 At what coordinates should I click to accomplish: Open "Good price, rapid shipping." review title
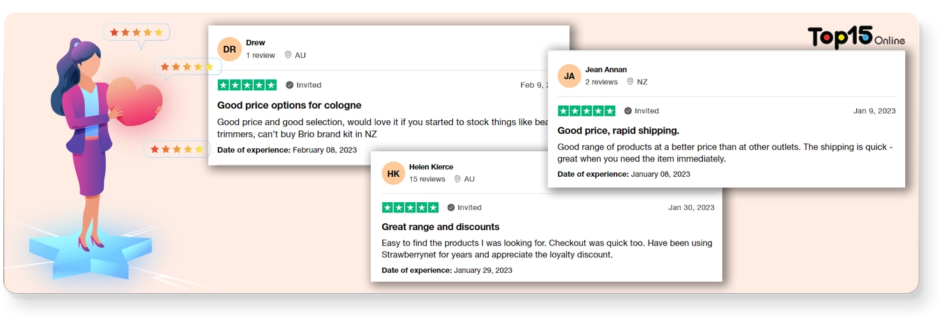[x=618, y=130]
